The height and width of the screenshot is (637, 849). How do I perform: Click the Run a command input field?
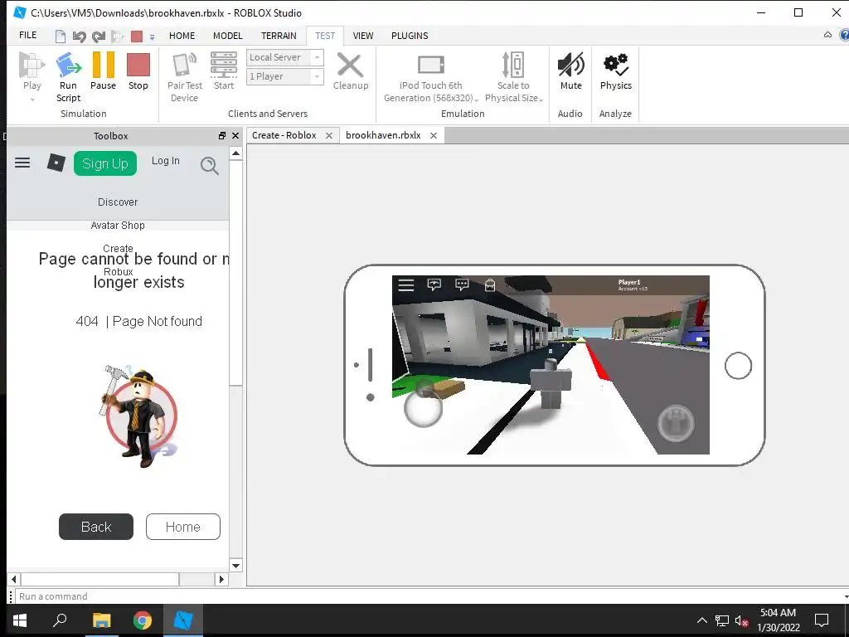click(x=430, y=596)
